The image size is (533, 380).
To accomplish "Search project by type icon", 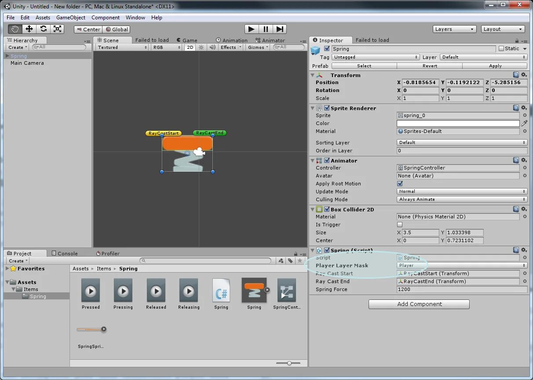I will point(281,261).
